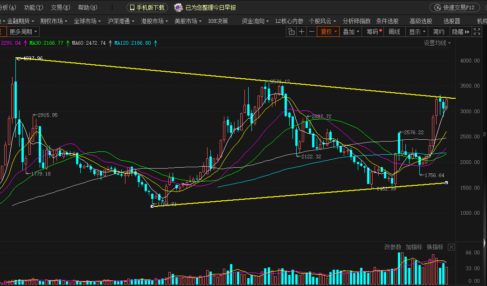
Task: Click the robot assistant icon beside 今日早报
Action: (x=178, y=7)
